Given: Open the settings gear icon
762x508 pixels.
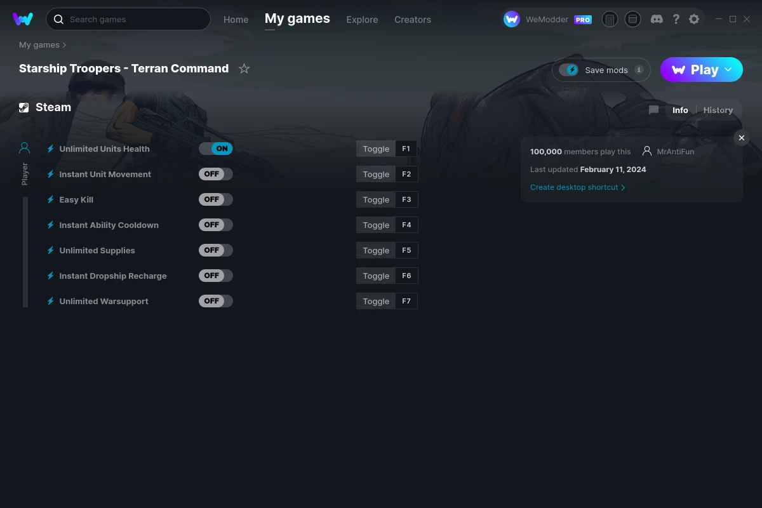Looking at the screenshot, I should pos(694,19).
